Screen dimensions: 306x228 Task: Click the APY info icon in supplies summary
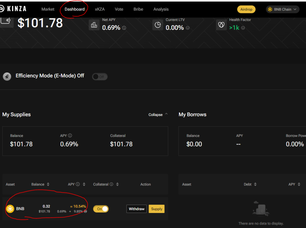[70, 135]
